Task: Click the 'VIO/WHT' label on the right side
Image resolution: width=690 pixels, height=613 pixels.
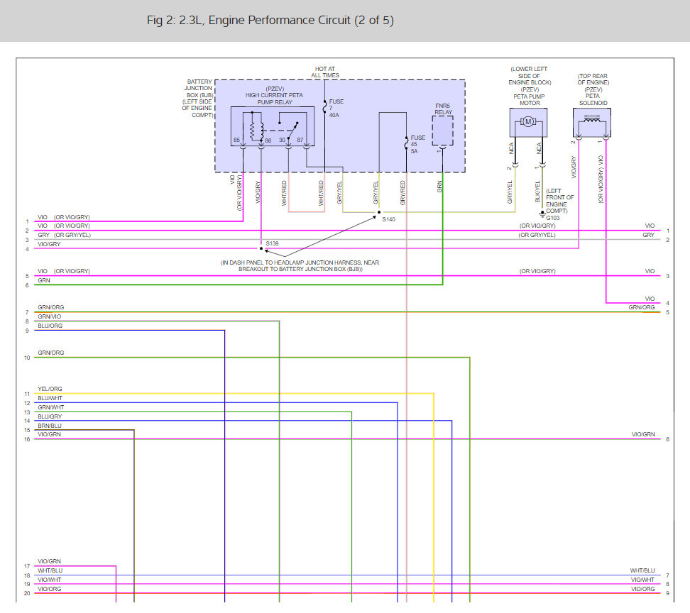Action: pyautogui.click(x=642, y=580)
